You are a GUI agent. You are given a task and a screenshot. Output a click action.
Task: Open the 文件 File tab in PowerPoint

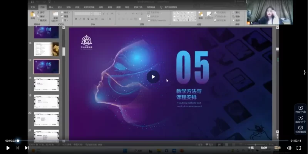(33, 7)
